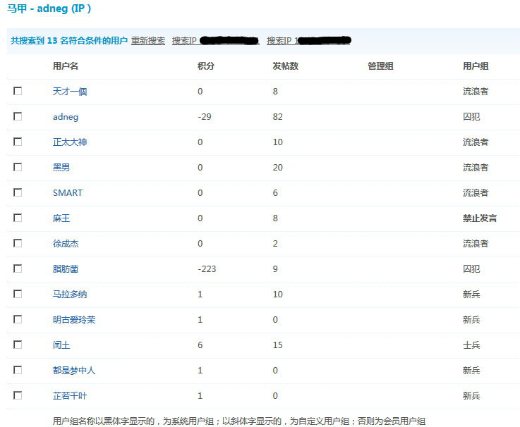Click the 士兵 group label
This screenshot has width=520, height=427.
pyautogui.click(x=471, y=345)
